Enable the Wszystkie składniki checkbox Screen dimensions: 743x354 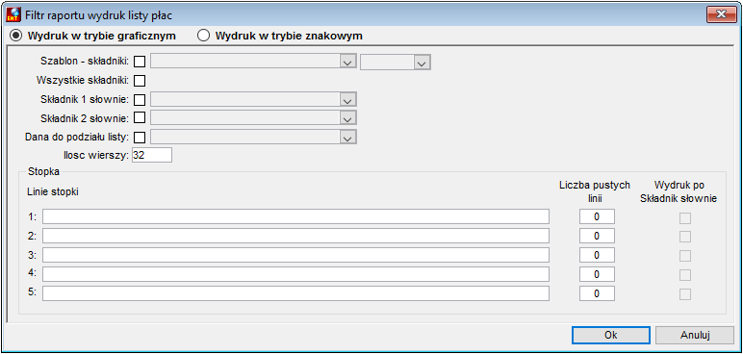pyautogui.click(x=140, y=81)
